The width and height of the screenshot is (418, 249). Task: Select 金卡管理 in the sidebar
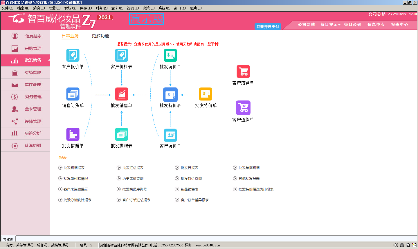(26, 109)
